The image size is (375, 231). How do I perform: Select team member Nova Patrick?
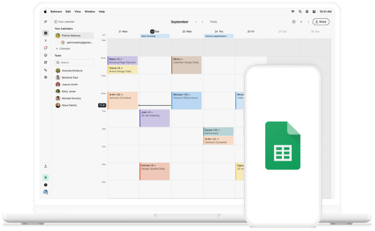[x=67, y=105]
